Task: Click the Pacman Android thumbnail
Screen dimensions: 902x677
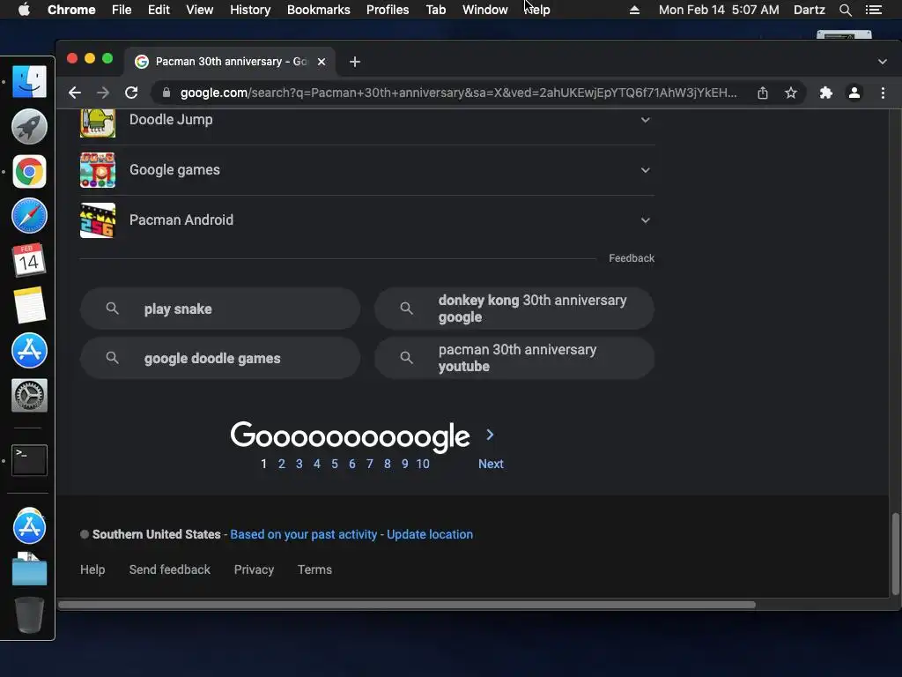Action: point(98,219)
